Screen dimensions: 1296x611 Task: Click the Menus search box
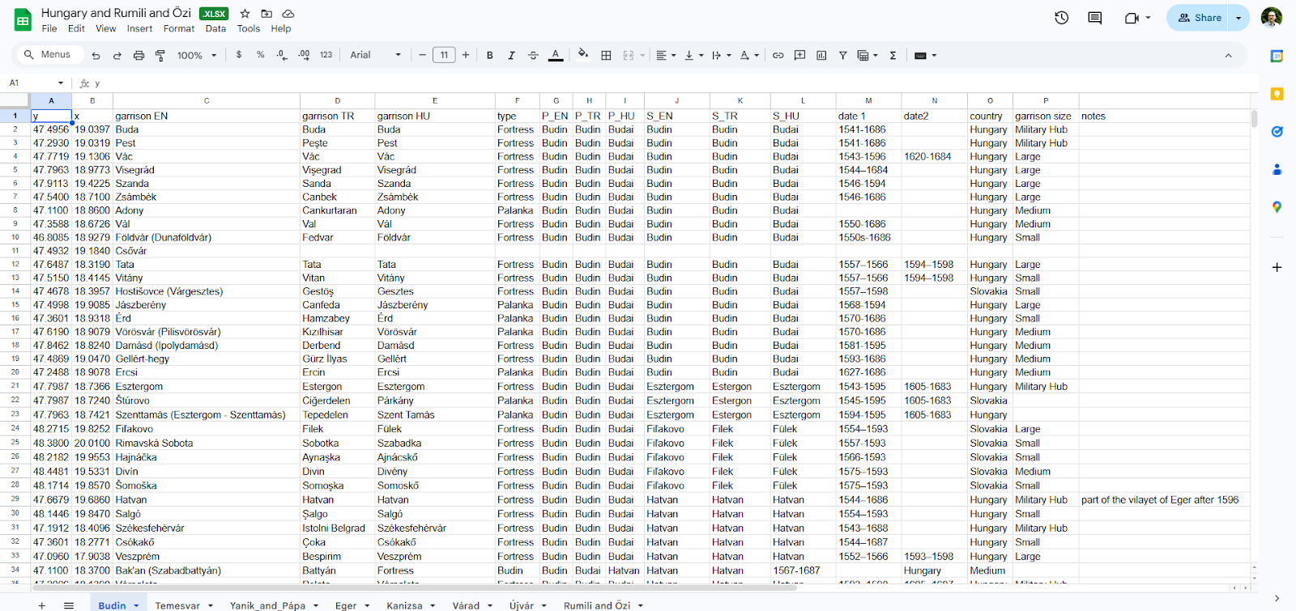[49, 55]
